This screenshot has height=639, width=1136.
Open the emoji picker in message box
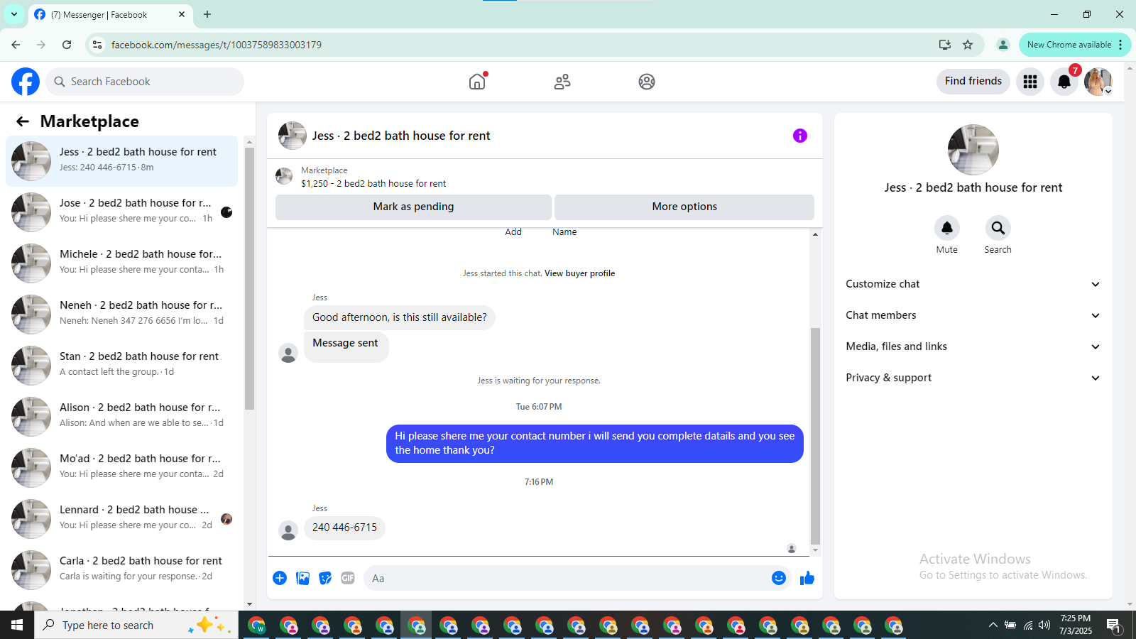coord(779,578)
